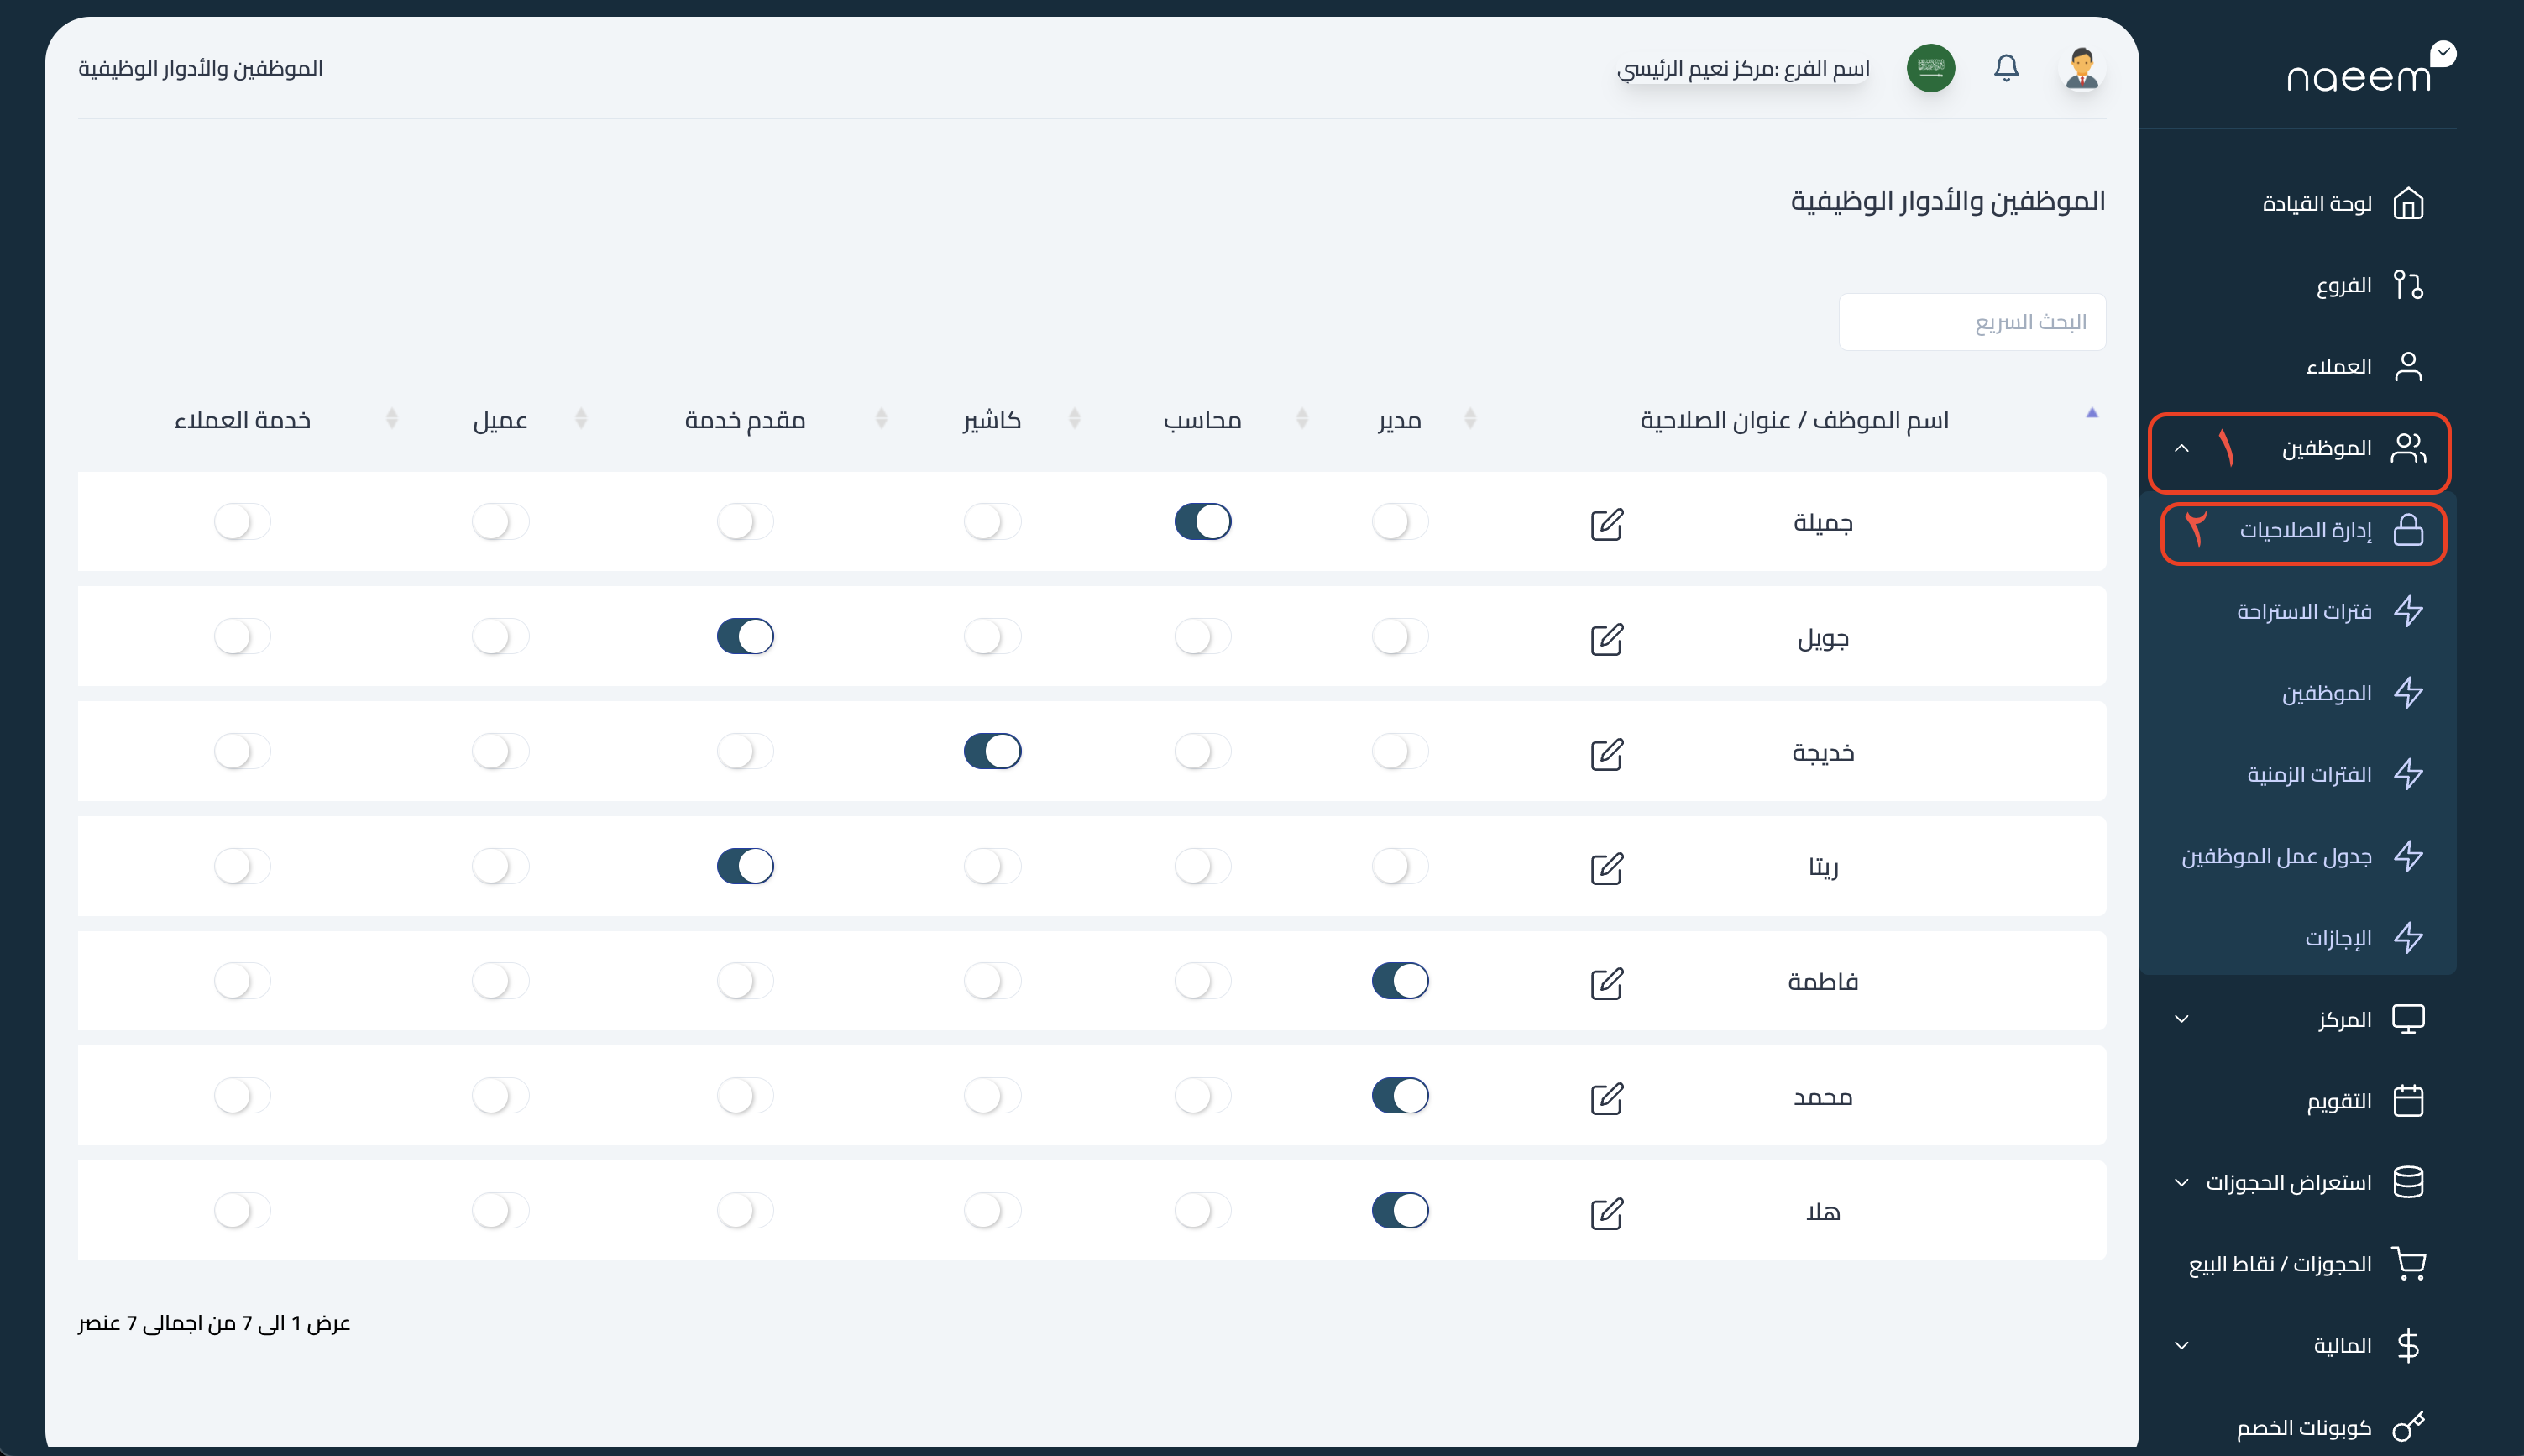Click the key icon for كوبونات الخصم
Image resolution: width=2524 pixels, height=1456 pixels.
coord(2408,1426)
